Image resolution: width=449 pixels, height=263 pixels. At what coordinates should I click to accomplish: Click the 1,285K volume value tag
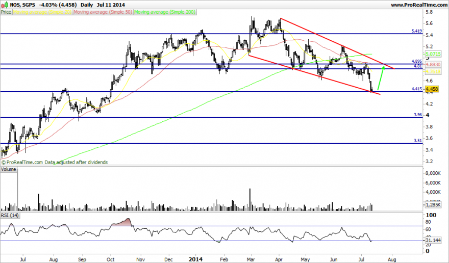click(433, 205)
